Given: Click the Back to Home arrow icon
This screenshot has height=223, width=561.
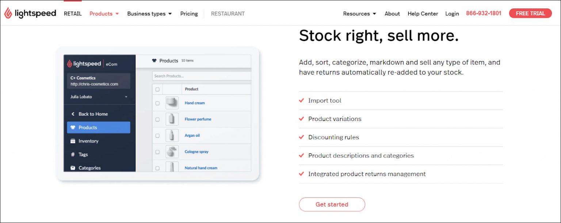Looking at the screenshot, I should coord(73,114).
